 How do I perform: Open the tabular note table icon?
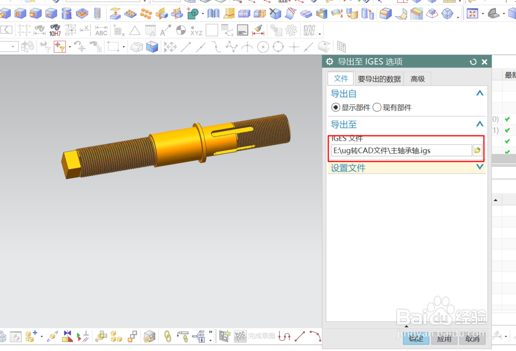click(x=150, y=30)
